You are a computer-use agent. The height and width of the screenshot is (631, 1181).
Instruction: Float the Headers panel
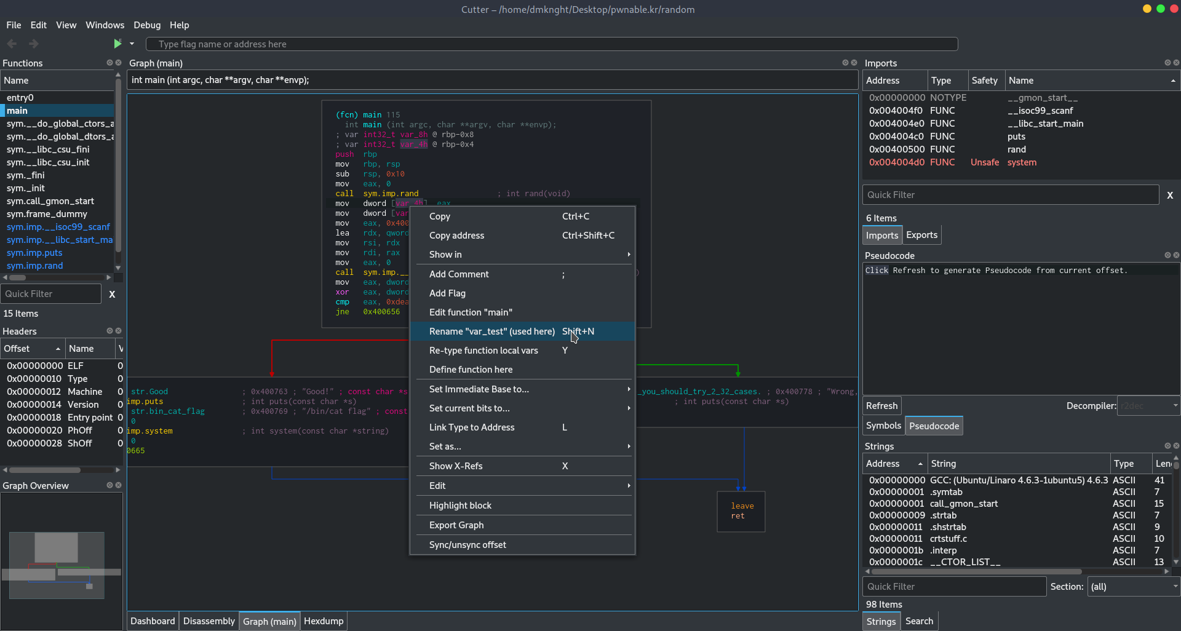pos(109,331)
